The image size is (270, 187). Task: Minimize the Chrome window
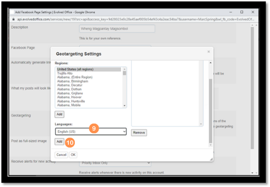(x=231, y=12)
